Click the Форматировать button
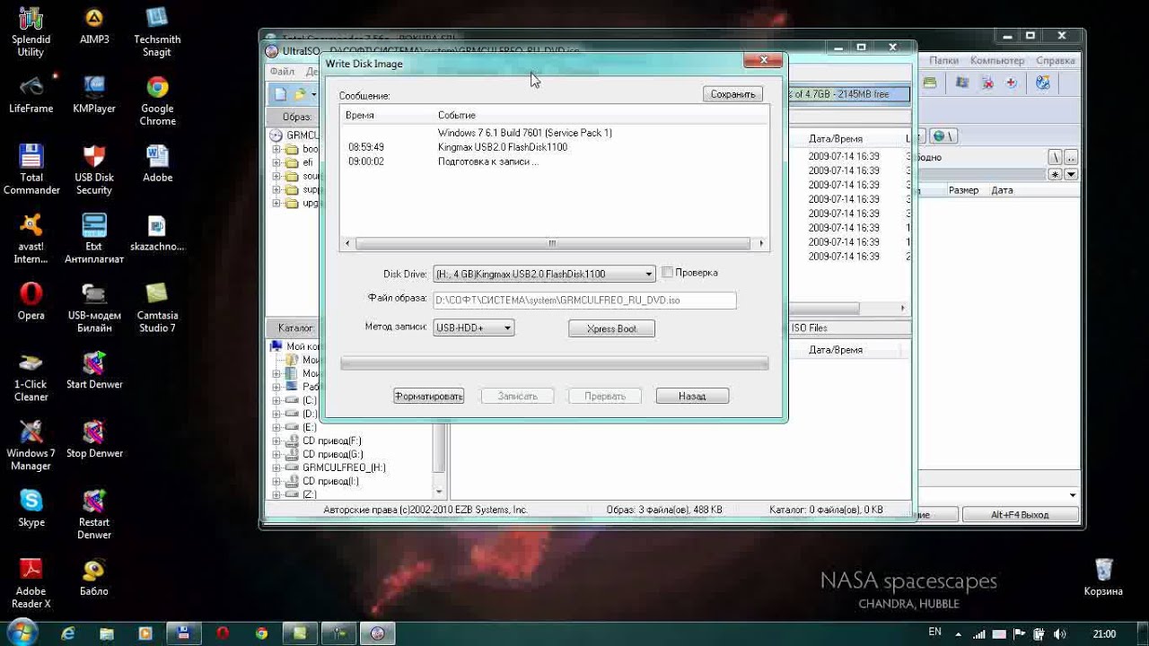1149x646 pixels. click(428, 396)
